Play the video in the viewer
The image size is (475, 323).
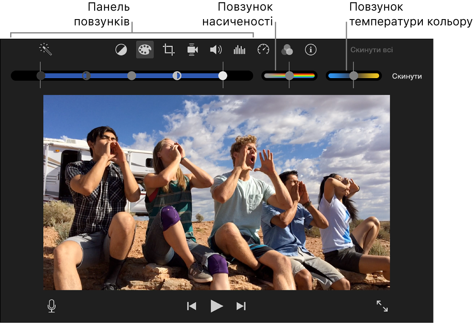click(x=216, y=306)
